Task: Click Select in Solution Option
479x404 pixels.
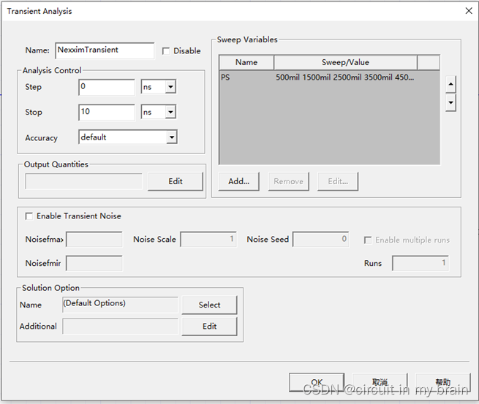Action: pyautogui.click(x=209, y=305)
